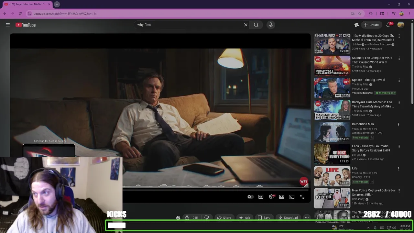Clear the 'why files' search text
The width and height of the screenshot is (414, 233).
coord(246,25)
